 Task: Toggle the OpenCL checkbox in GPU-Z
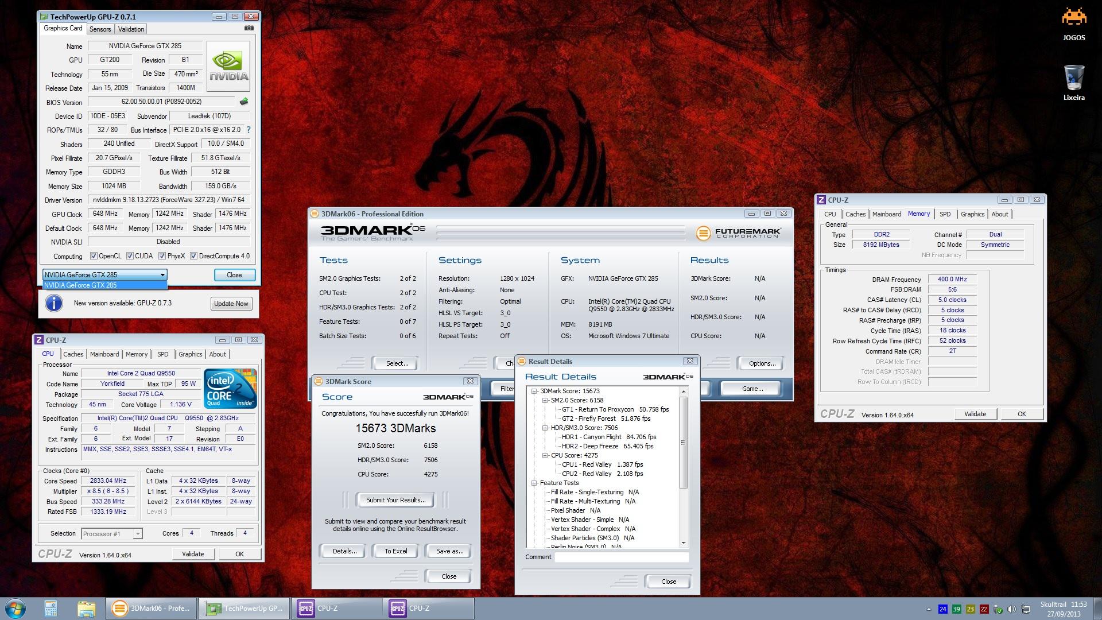(x=94, y=256)
